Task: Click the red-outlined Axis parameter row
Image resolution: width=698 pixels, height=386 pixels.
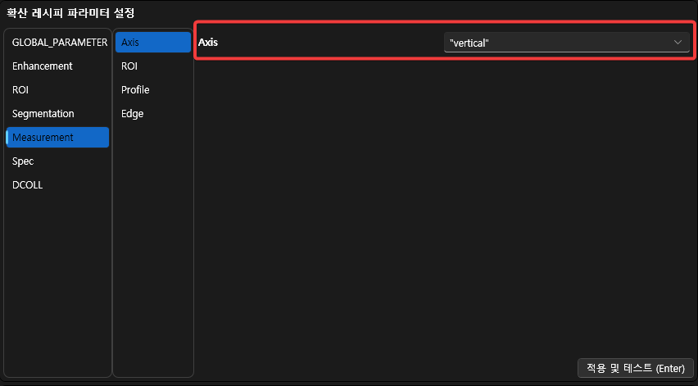Action: click(x=328, y=42)
